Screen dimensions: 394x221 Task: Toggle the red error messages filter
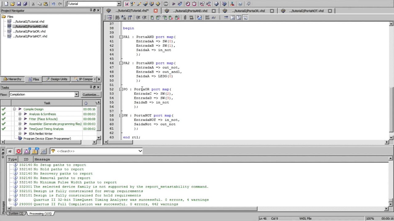(x=18, y=151)
